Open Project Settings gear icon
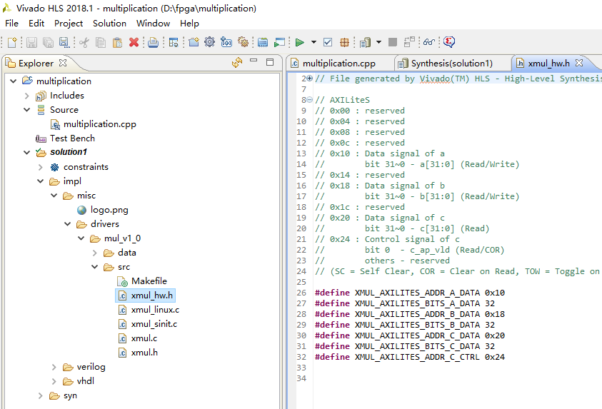This screenshot has height=409, width=602. [x=210, y=42]
